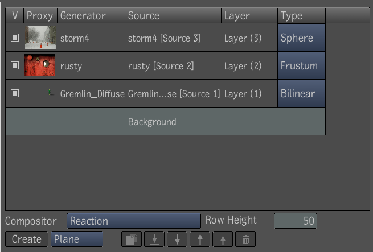Move layer to top icon
The width and height of the screenshot is (373, 252).
223,239
